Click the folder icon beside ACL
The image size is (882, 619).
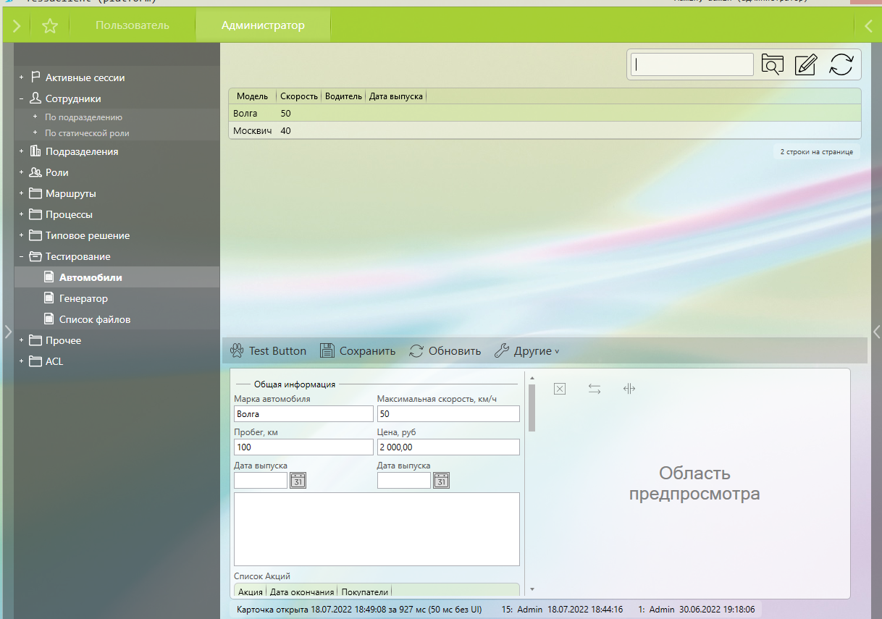pyautogui.click(x=35, y=361)
